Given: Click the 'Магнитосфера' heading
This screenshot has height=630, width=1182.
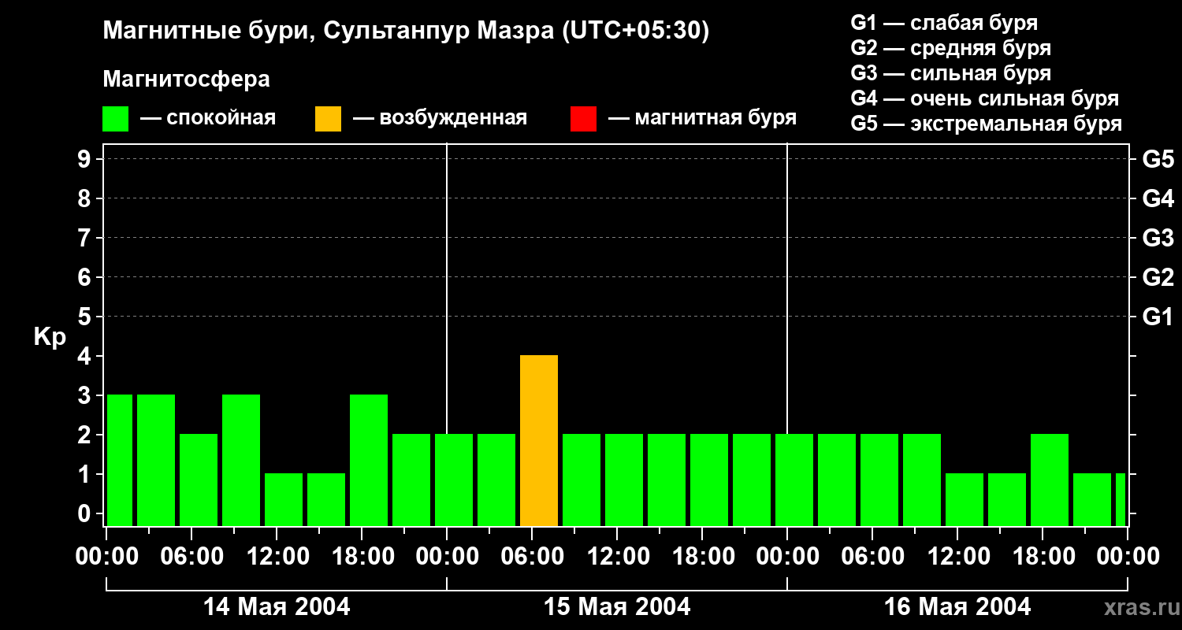Looking at the screenshot, I should [x=186, y=80].
